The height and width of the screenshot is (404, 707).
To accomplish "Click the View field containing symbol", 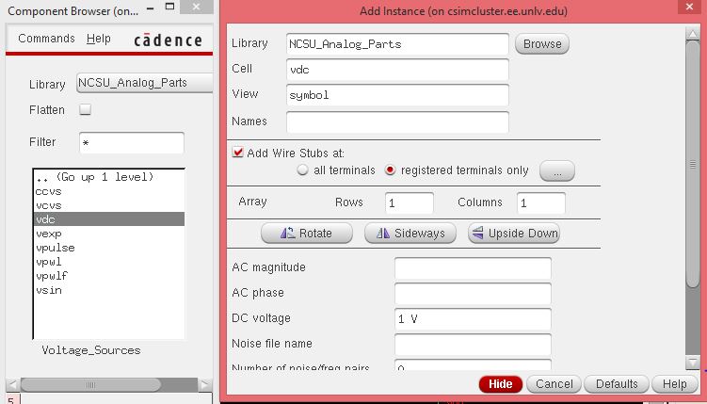I will click(397, 95).
